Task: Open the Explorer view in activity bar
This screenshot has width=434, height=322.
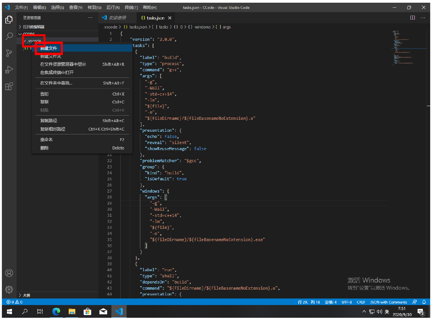Action: (9, 20)
